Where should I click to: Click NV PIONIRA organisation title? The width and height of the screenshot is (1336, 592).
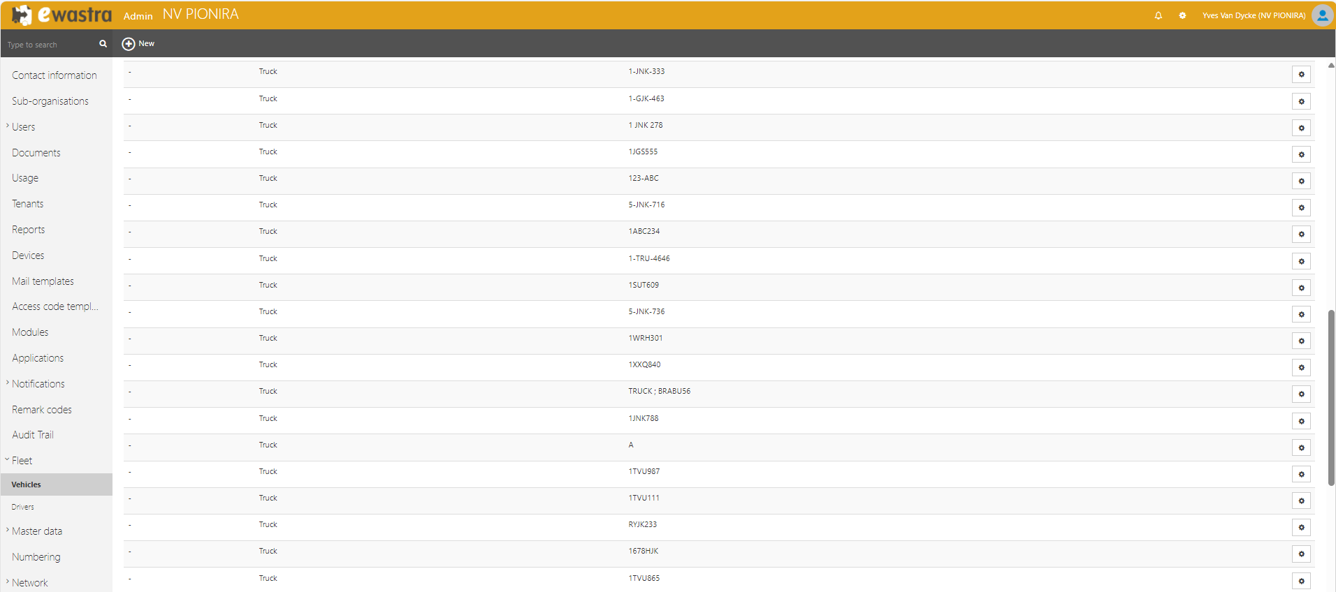[201, 14]
